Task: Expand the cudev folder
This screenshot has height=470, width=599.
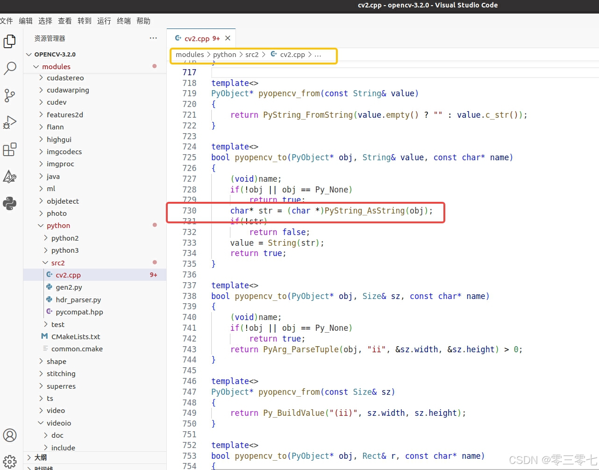Action: point(95,102)
